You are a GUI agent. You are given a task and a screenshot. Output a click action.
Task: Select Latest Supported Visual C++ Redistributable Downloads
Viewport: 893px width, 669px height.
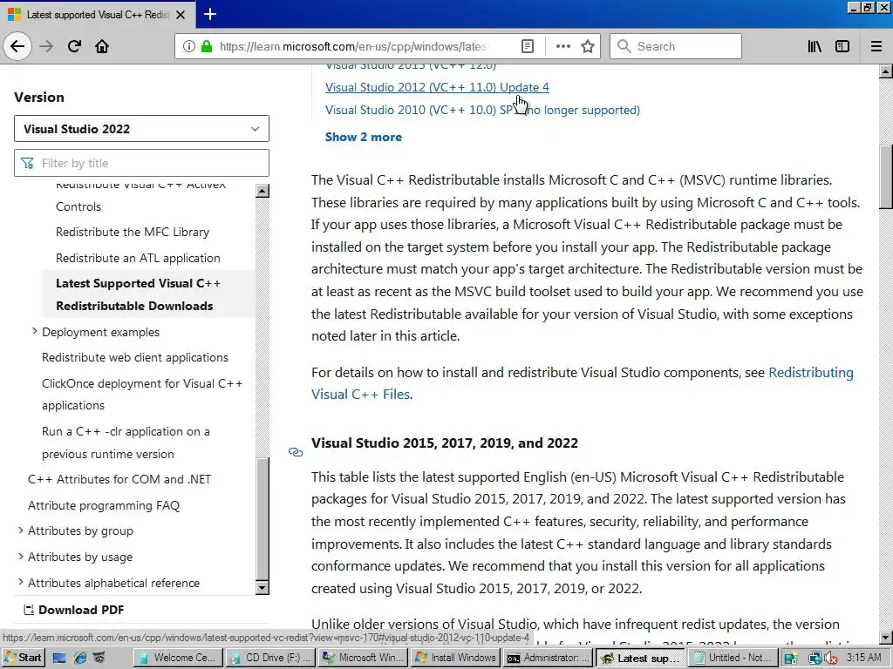pos(138,294)
